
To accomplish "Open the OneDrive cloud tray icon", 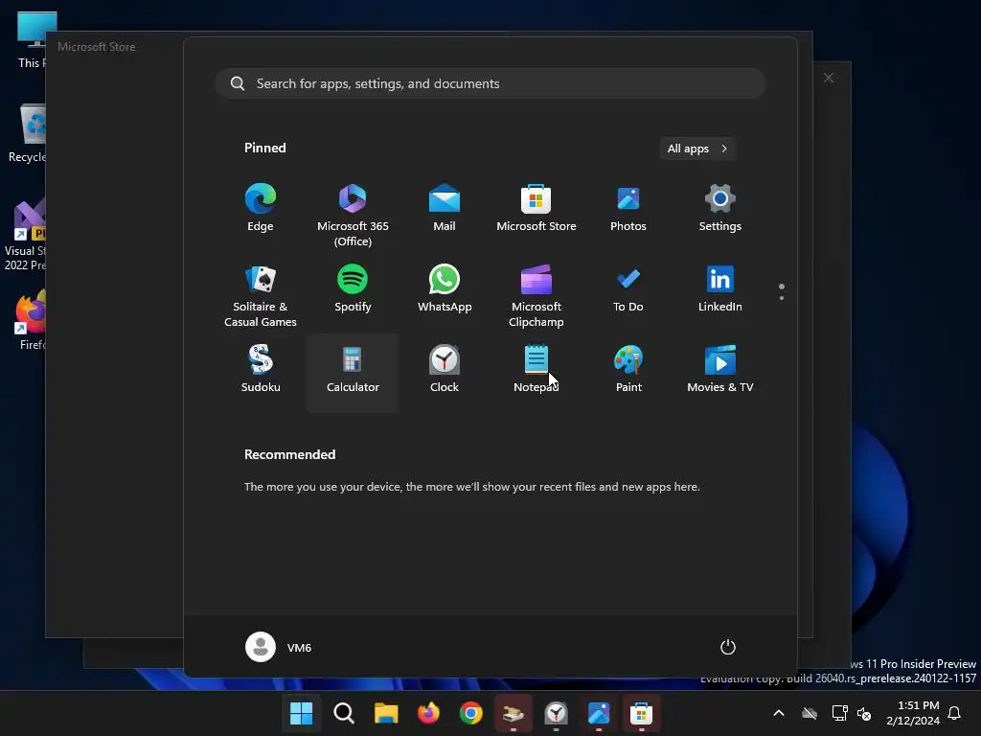I will [x=810, y=713].
